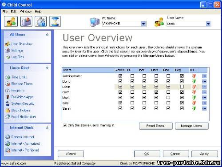Launch the Wizard button
Screen dimensions: 222x167
pyautogui.click(x=71, y=154)
